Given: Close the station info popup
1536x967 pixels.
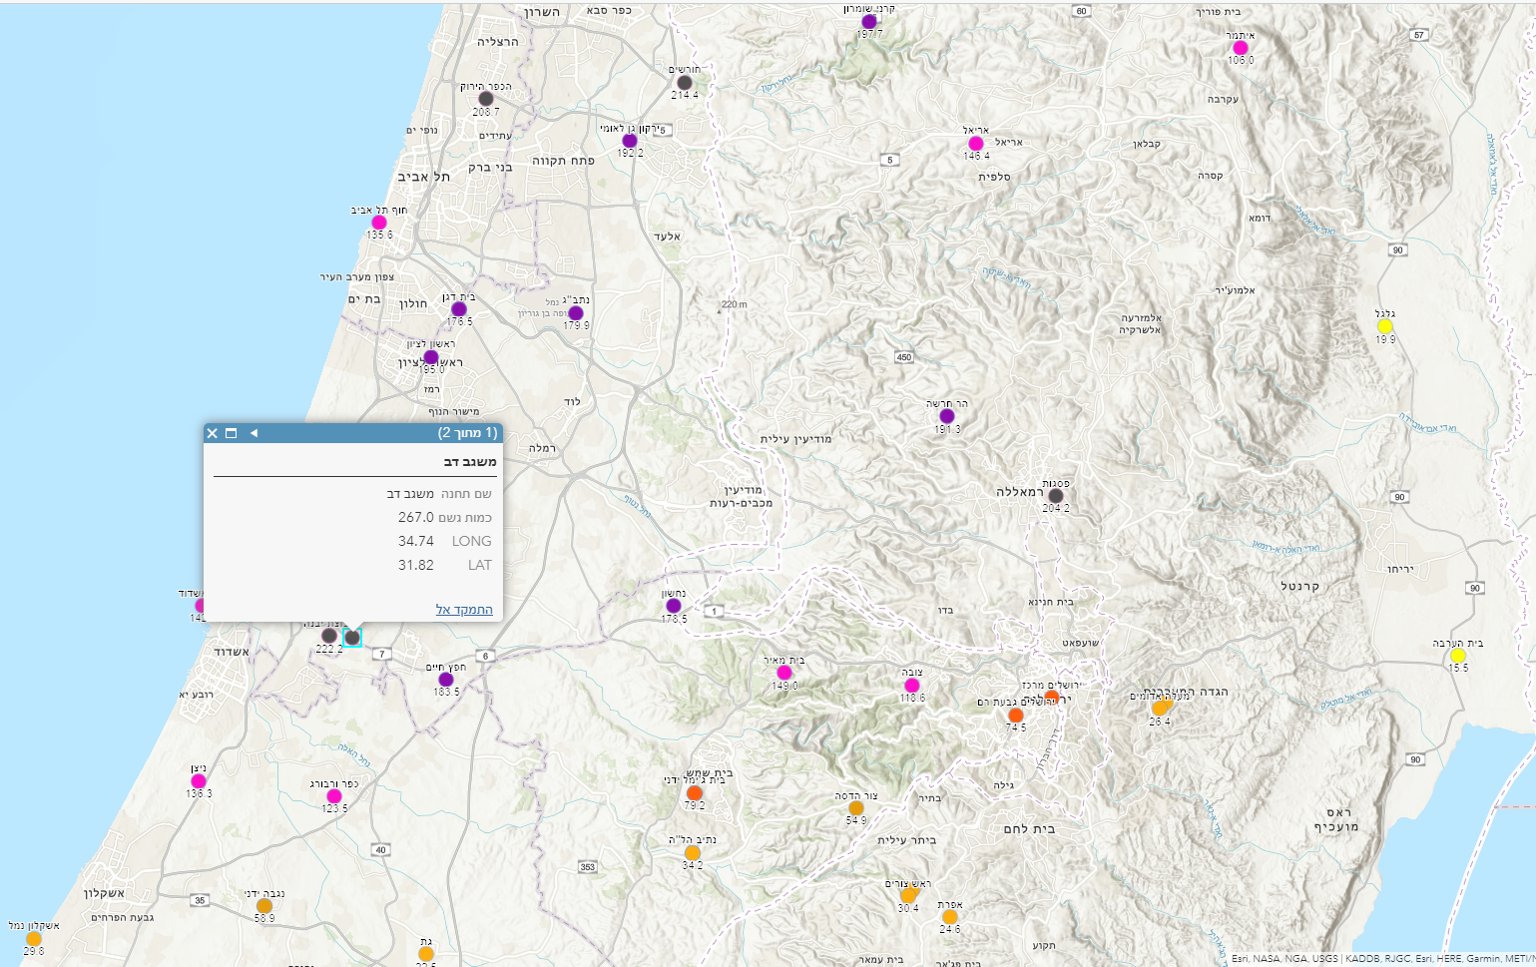Looking at the screenshot, I should [x=212, y=433].
